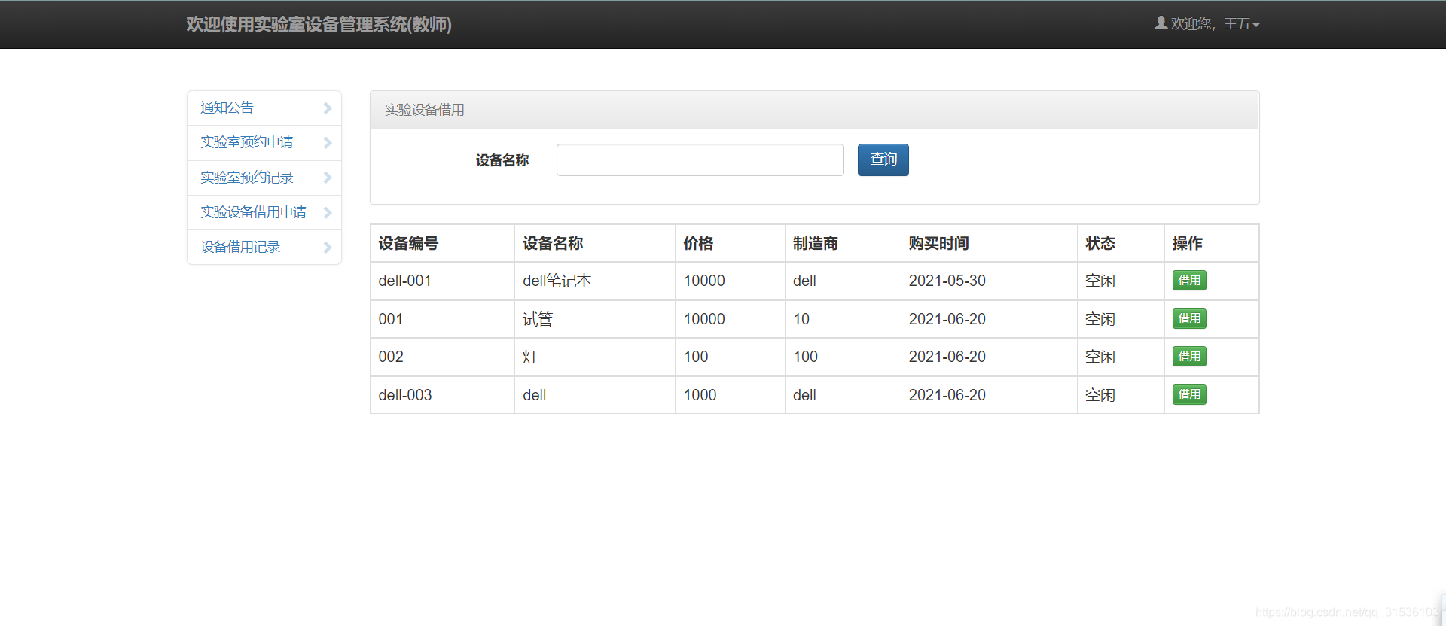
Task: Open 实验室预约记录 from the sidebar
Action: pos(264,178)
